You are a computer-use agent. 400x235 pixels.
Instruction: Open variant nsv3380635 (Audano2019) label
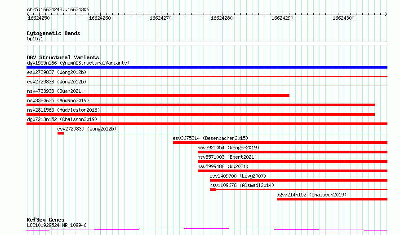[x=58, y=100]
